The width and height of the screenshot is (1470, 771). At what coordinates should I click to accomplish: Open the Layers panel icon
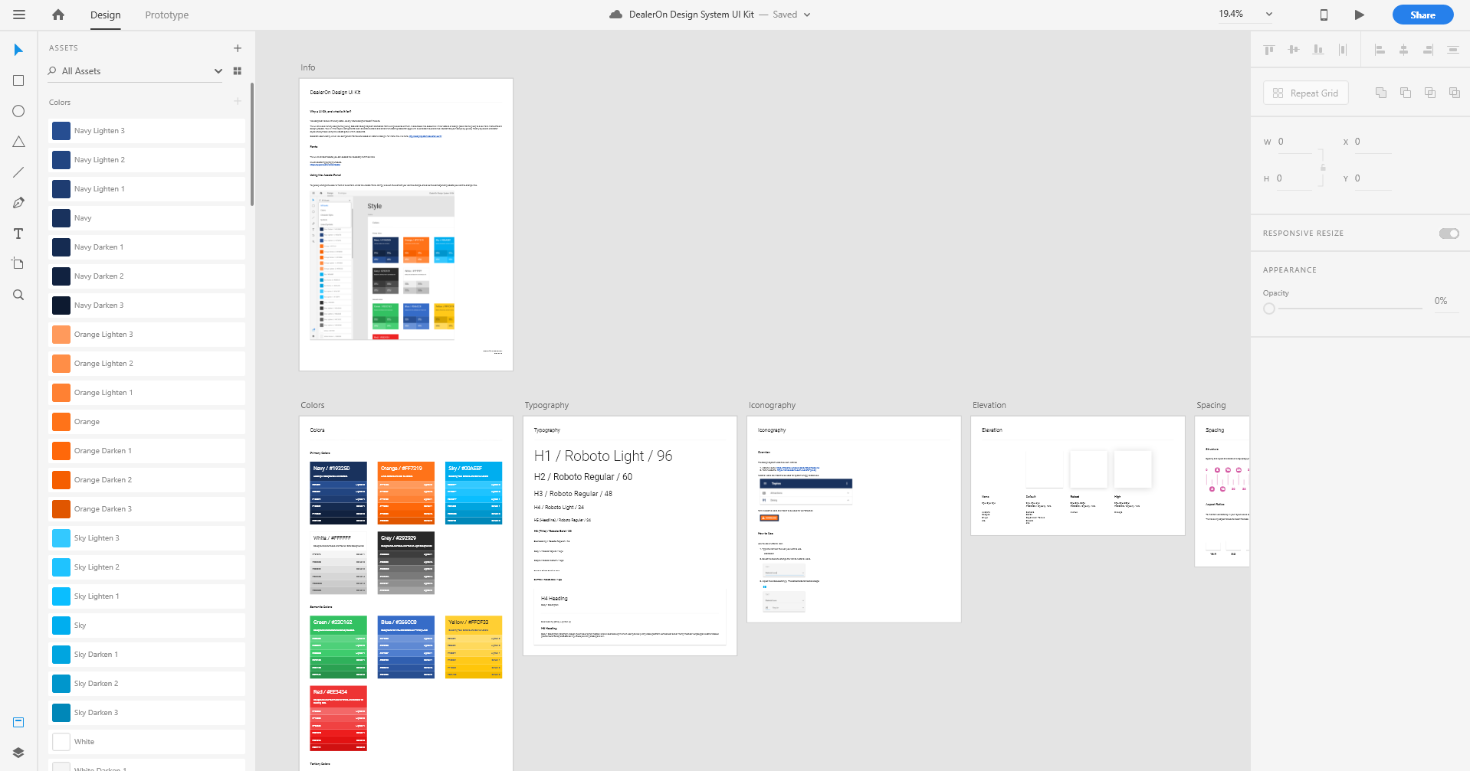tap(18, 753)
